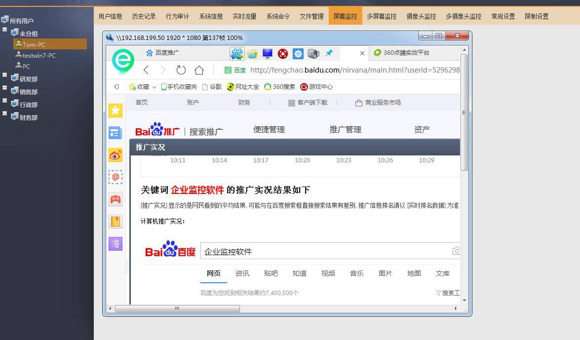This screenshot has width=580, height=340.
Task: Open the 商业服务市场 link
Action: (x=378, y=103)
